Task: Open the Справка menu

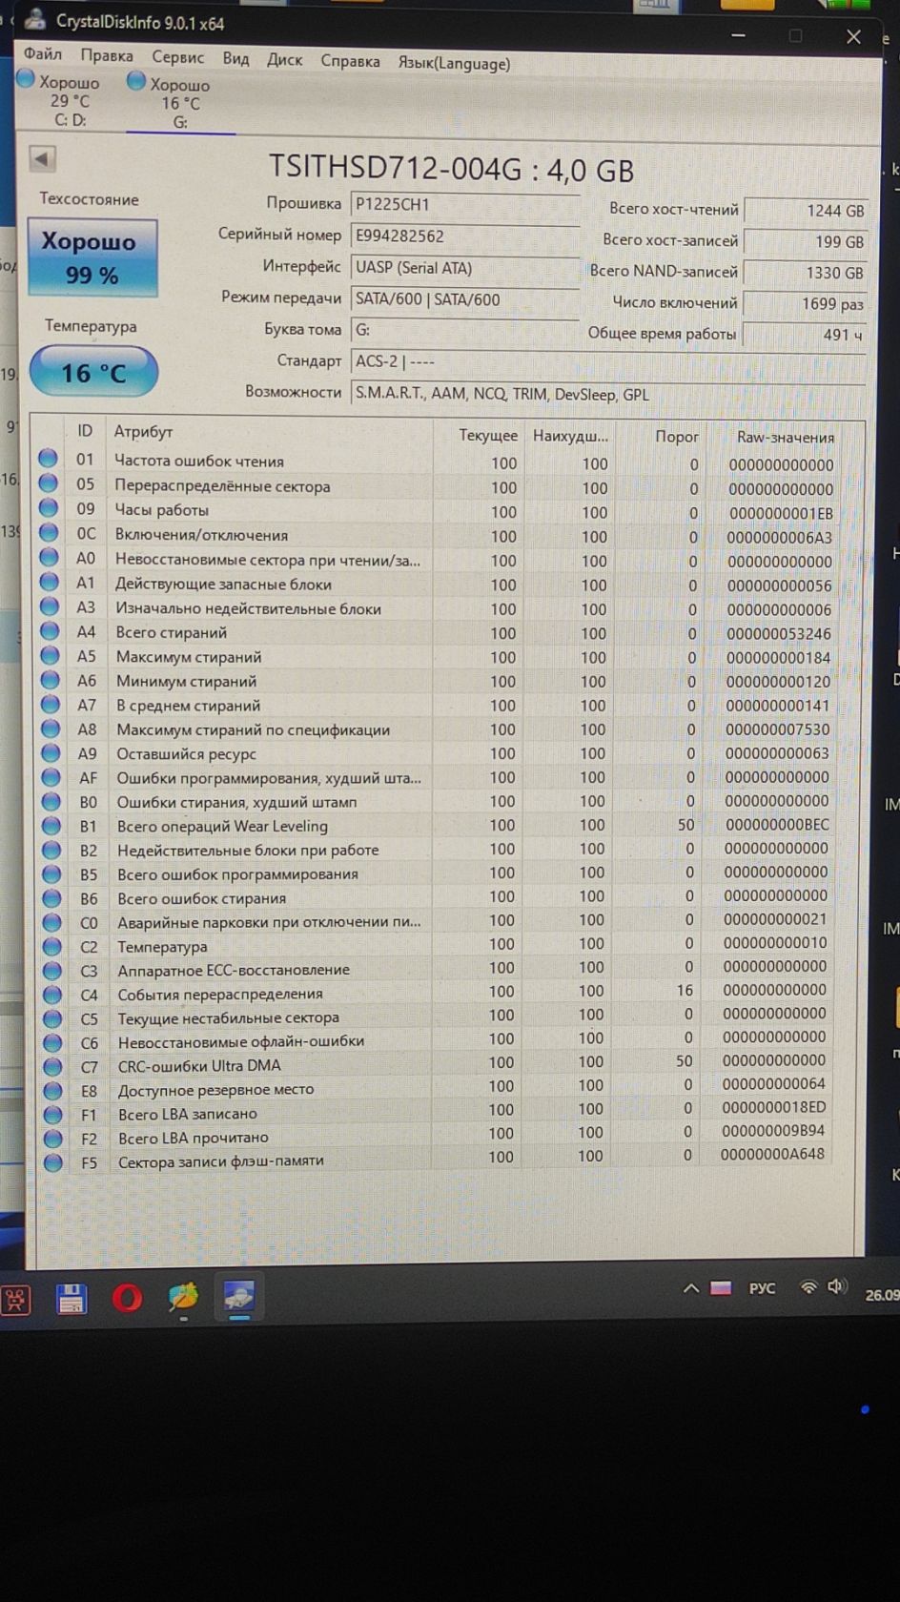Action: (x=350, y=61)
